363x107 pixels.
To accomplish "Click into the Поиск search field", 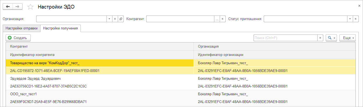I will coord(285,38).
